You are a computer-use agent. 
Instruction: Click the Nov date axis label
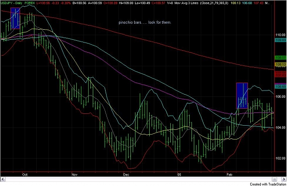(74, 175)
